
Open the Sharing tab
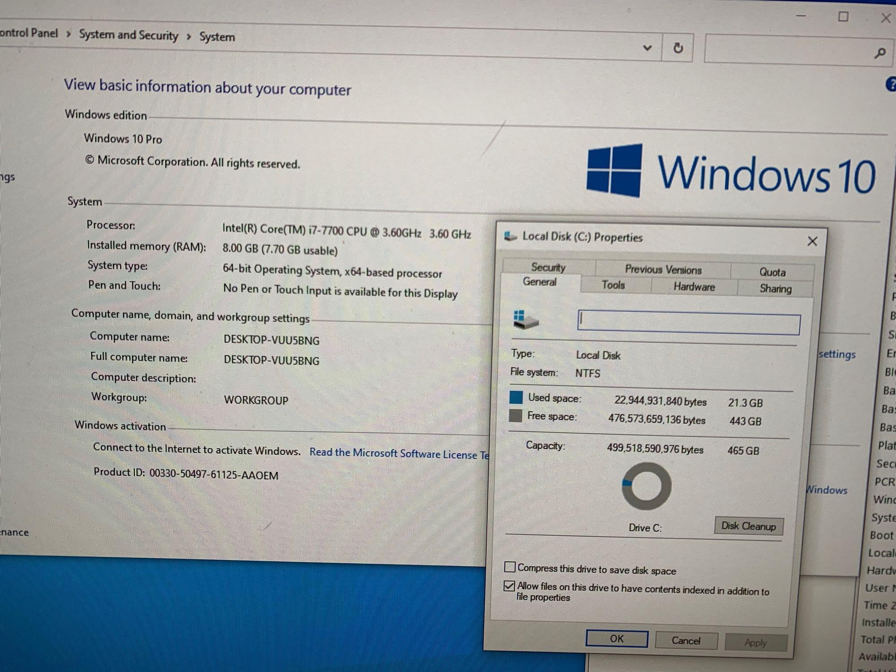pos(775,289)
